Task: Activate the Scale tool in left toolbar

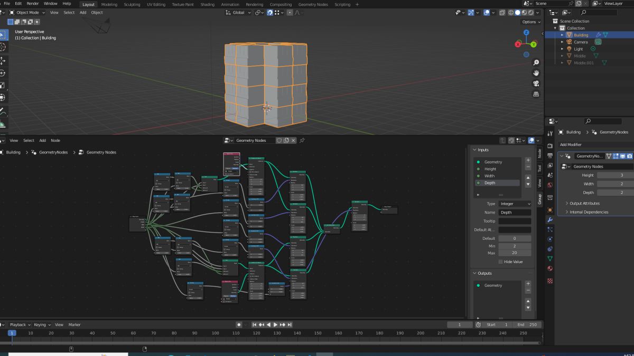Action: pyautogui.click(x=2, y=85)
